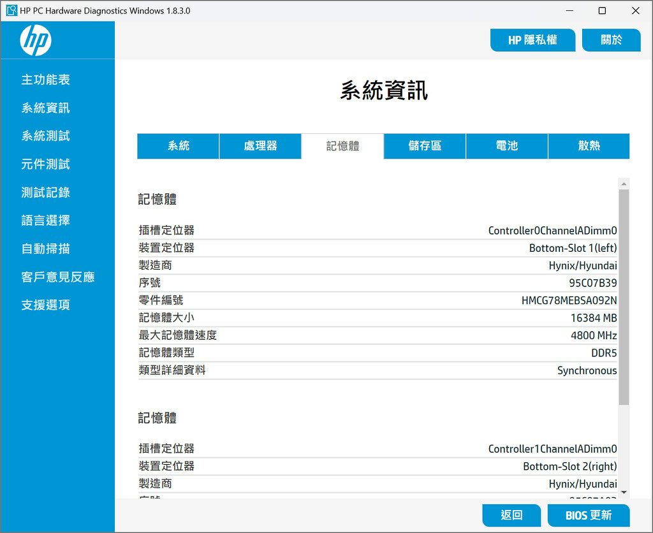This screenshot has height=533, width=653.
Task: Select the 記憶體 tab
Action: pos(342,146)
